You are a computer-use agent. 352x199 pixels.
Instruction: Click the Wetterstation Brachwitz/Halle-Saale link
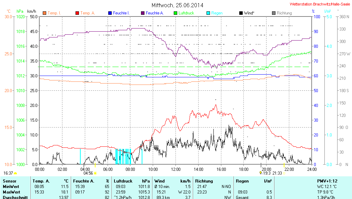(320, 4)
